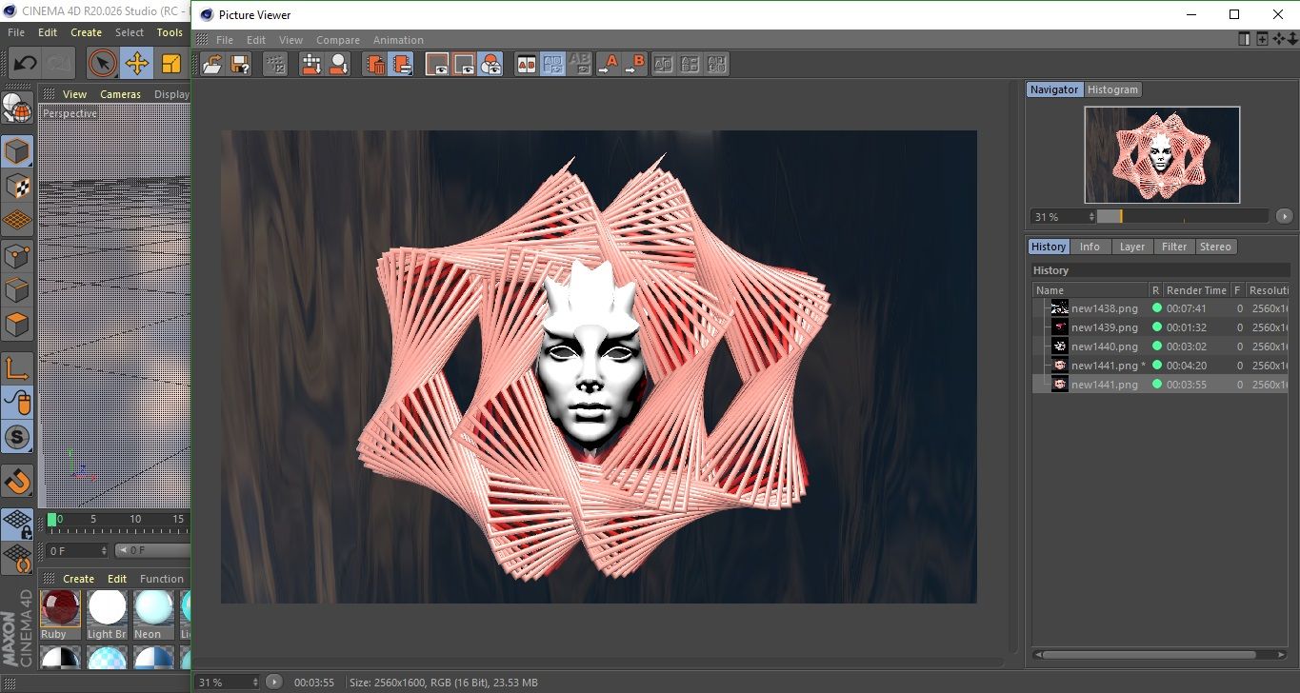This screenshot has height=693, width=1300.
Task: Select the Move tool with yellow arrows
Action: click(136, 64)
